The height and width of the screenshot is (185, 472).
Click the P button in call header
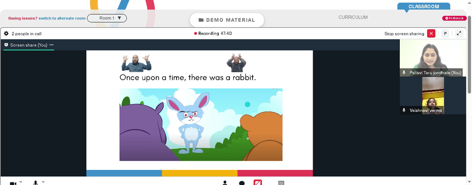445,34
